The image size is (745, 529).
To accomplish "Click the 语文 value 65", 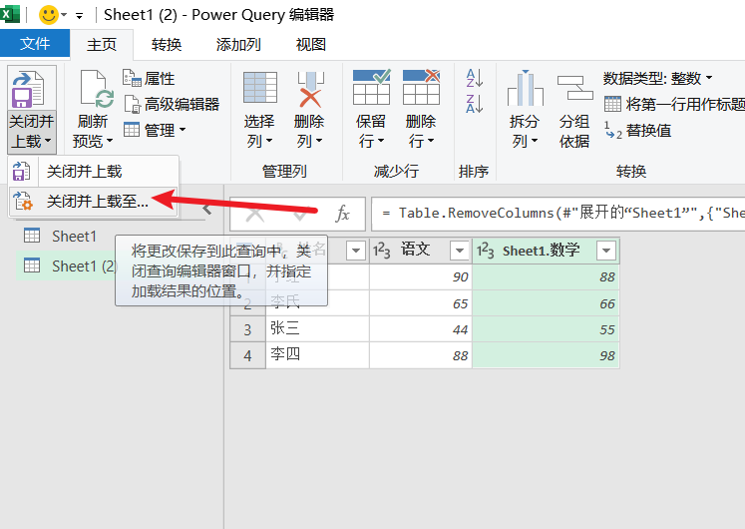I will point(421,303).
